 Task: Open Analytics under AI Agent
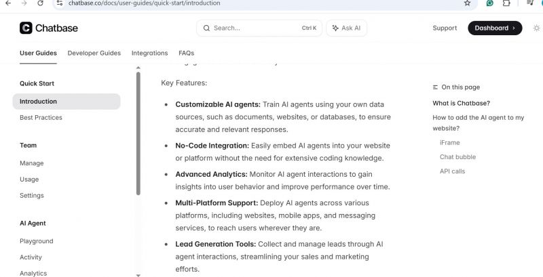33,273
